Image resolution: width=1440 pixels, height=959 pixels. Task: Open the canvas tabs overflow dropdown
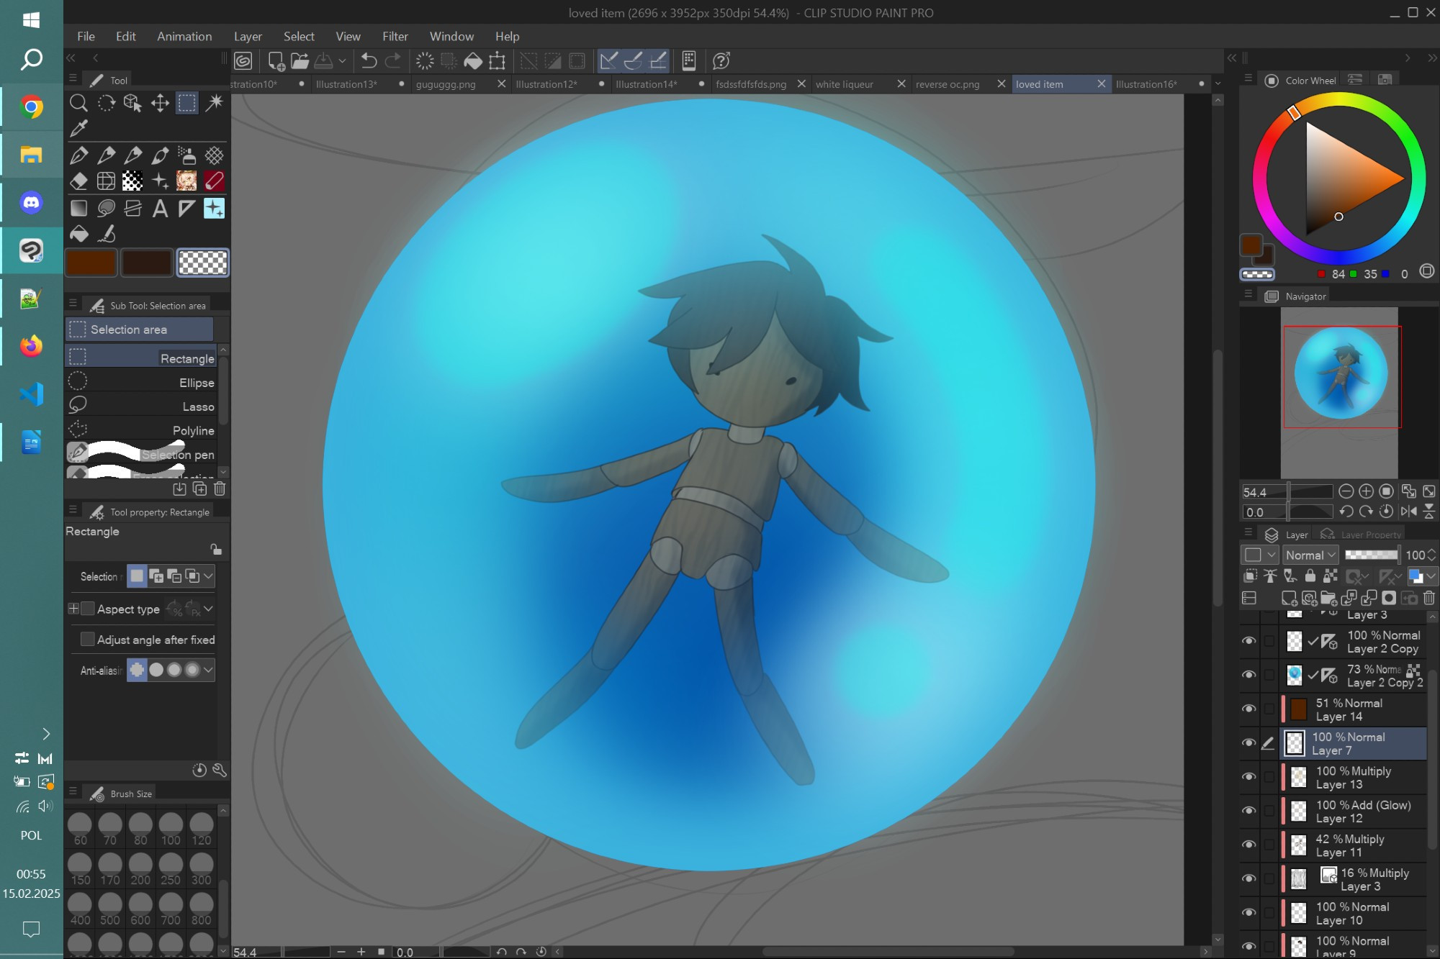pyautogui.click(x=1218, y=83)
